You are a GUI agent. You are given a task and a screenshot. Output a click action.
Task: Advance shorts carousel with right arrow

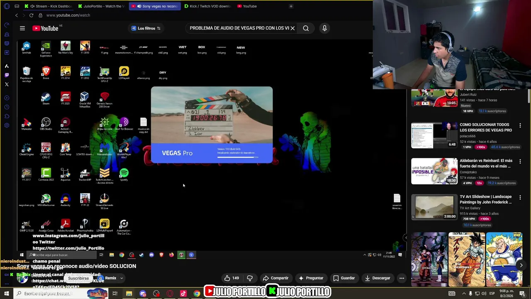pos(521,265)
